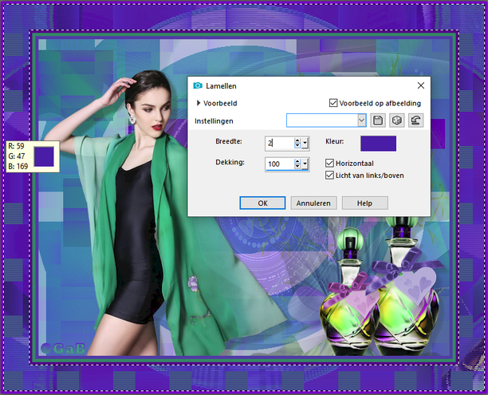Click into the Breedte value field
This screenshot has height=395, width=488.
pos(280,144)
